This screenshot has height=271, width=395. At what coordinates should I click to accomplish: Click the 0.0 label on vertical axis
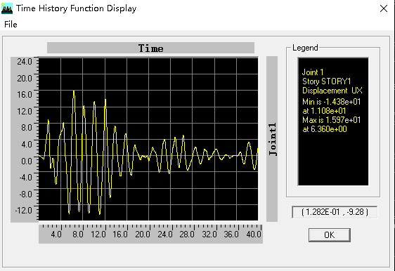27,161
